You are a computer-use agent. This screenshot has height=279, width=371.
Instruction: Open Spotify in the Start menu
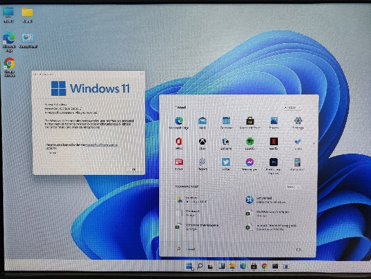point(250,143)
